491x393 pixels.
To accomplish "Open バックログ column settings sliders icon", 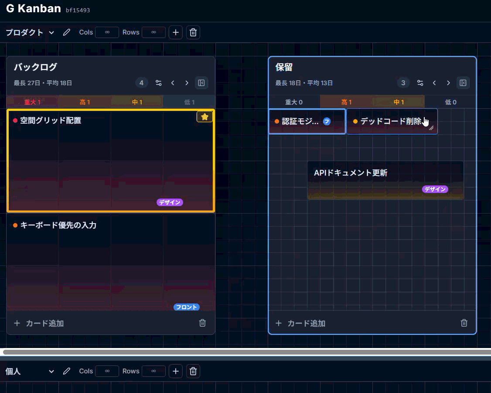I will 159,83.
